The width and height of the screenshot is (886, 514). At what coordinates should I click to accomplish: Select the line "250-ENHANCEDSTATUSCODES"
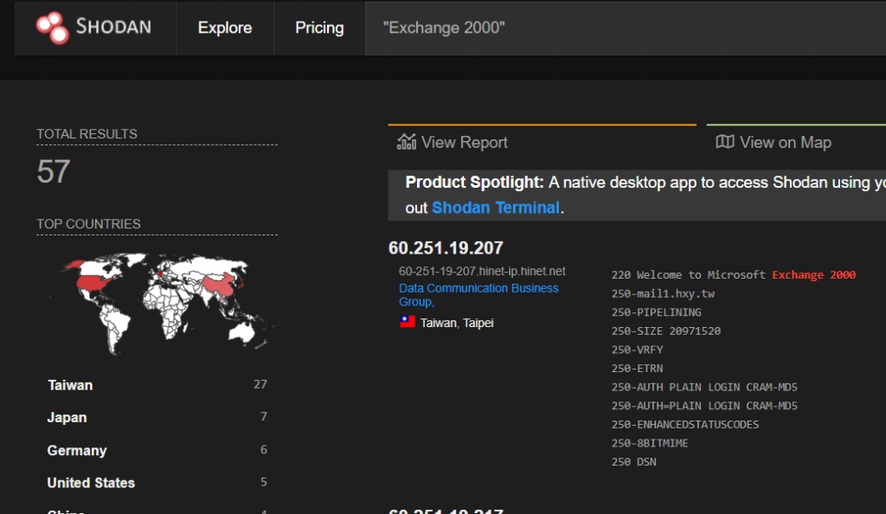tap(685, 424)
